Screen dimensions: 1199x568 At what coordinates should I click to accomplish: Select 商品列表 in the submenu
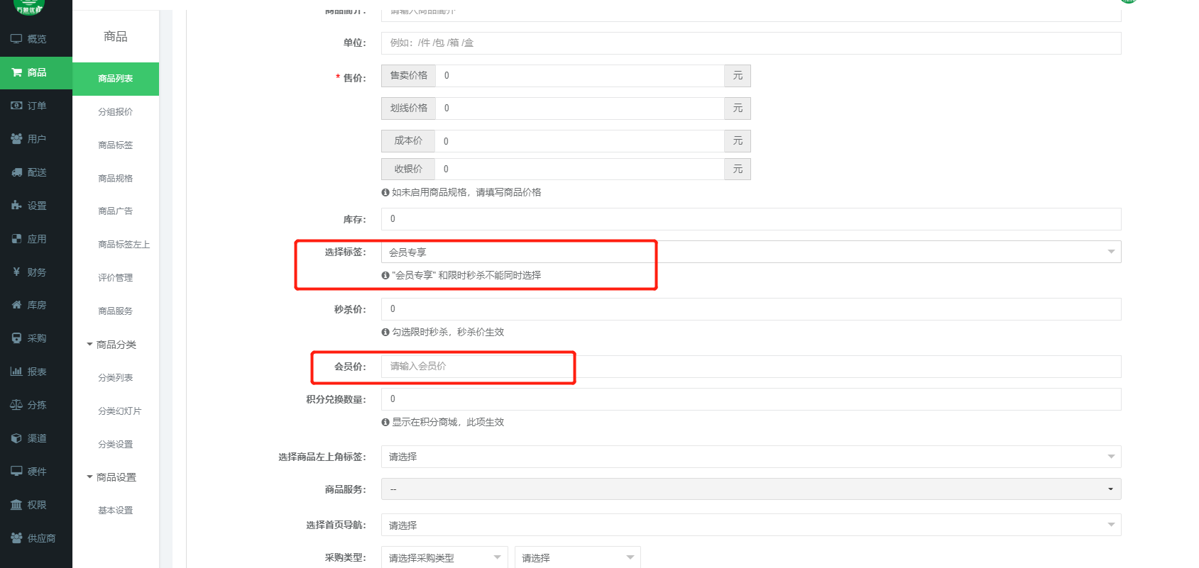click(116, 79)
